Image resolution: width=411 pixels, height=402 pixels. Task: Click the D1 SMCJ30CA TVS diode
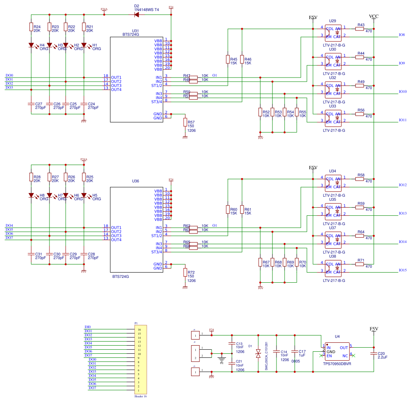tap(258, 353)
